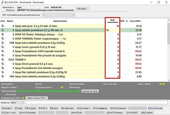Click order icon for Apap tabl.powl. 24 tabl. row
The height and width of the screenshot is (115, 170).
coord(3,26)
